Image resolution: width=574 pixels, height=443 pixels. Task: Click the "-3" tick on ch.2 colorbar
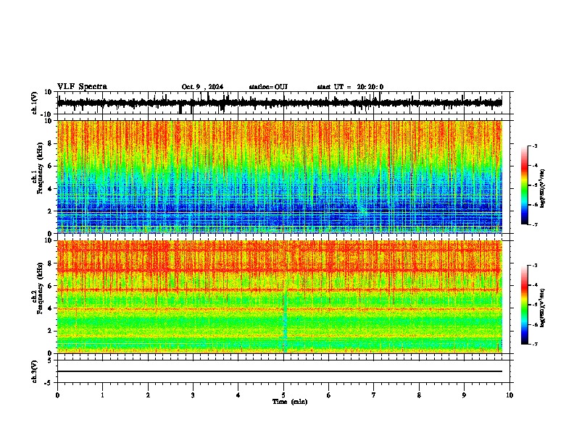534,266
